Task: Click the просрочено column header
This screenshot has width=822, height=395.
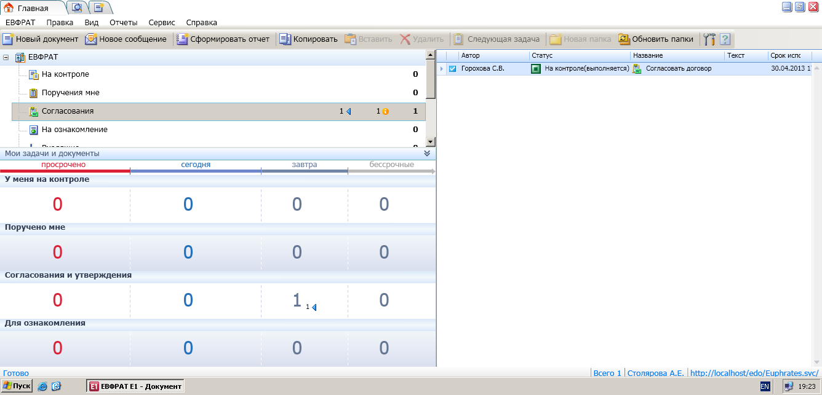Action: pos(63,165)
